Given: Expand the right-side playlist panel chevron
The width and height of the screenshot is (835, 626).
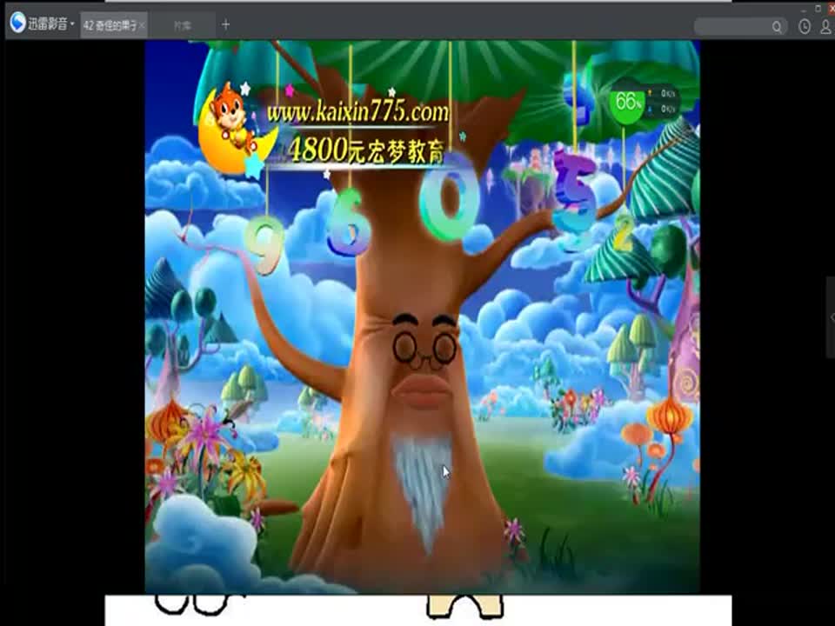Looking at the screenshot, I should click(831, 317).
